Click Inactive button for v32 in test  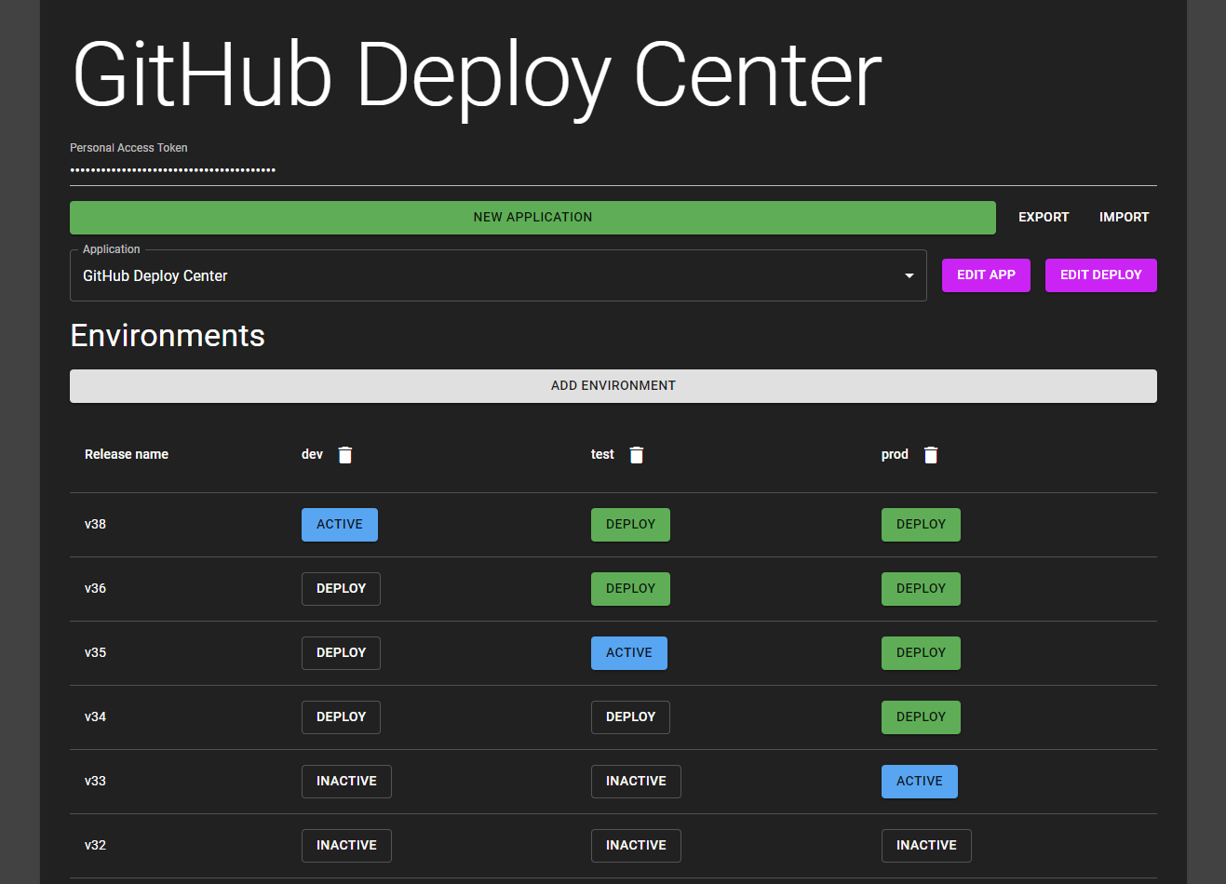point(636,846)
